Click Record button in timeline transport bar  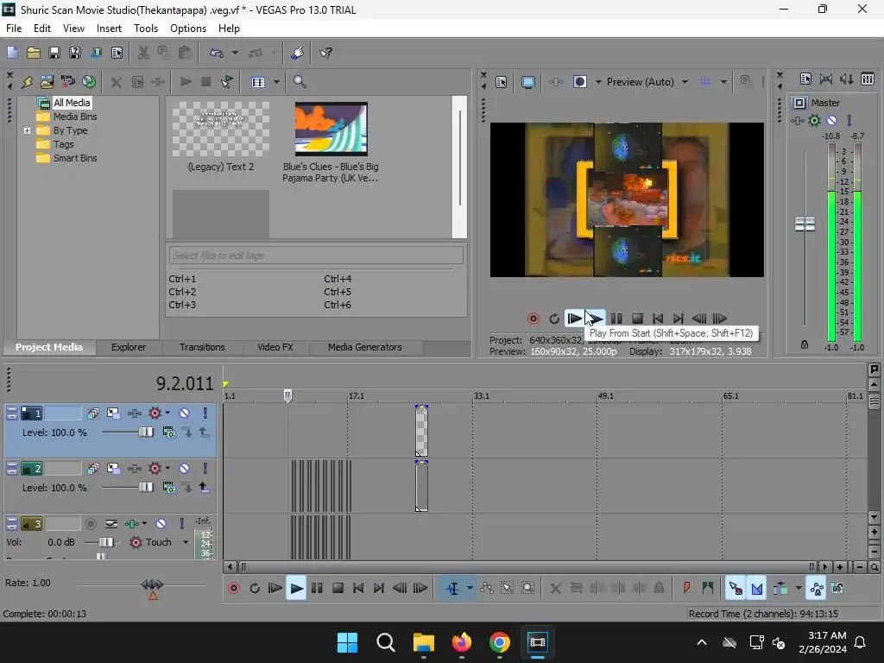click(234, 588)
